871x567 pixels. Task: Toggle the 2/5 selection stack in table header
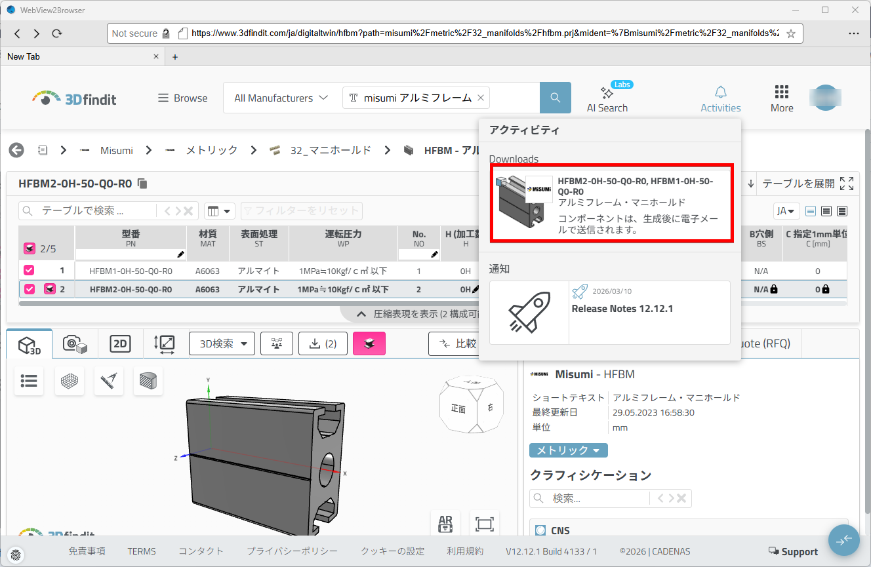pyautogui.click(x=30, y=248)
